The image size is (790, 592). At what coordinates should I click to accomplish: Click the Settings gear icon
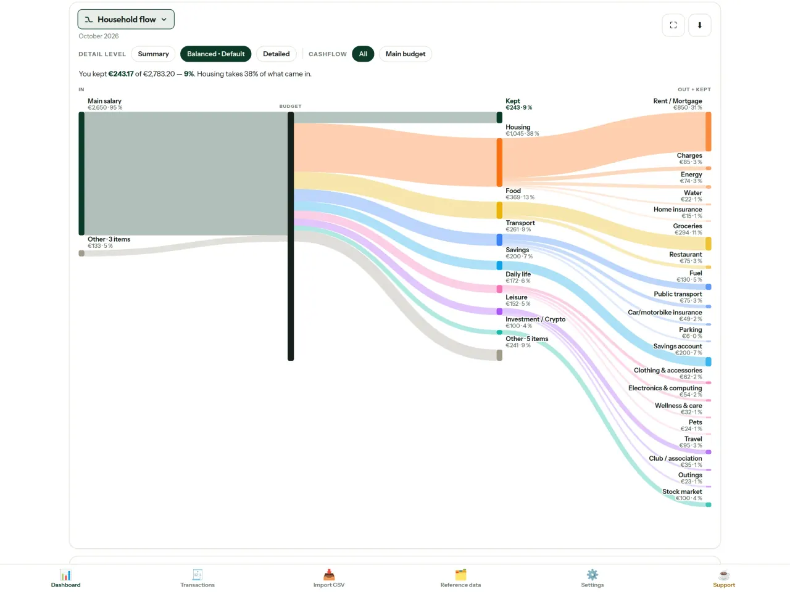pyautogui.click(x=592, y=575)
